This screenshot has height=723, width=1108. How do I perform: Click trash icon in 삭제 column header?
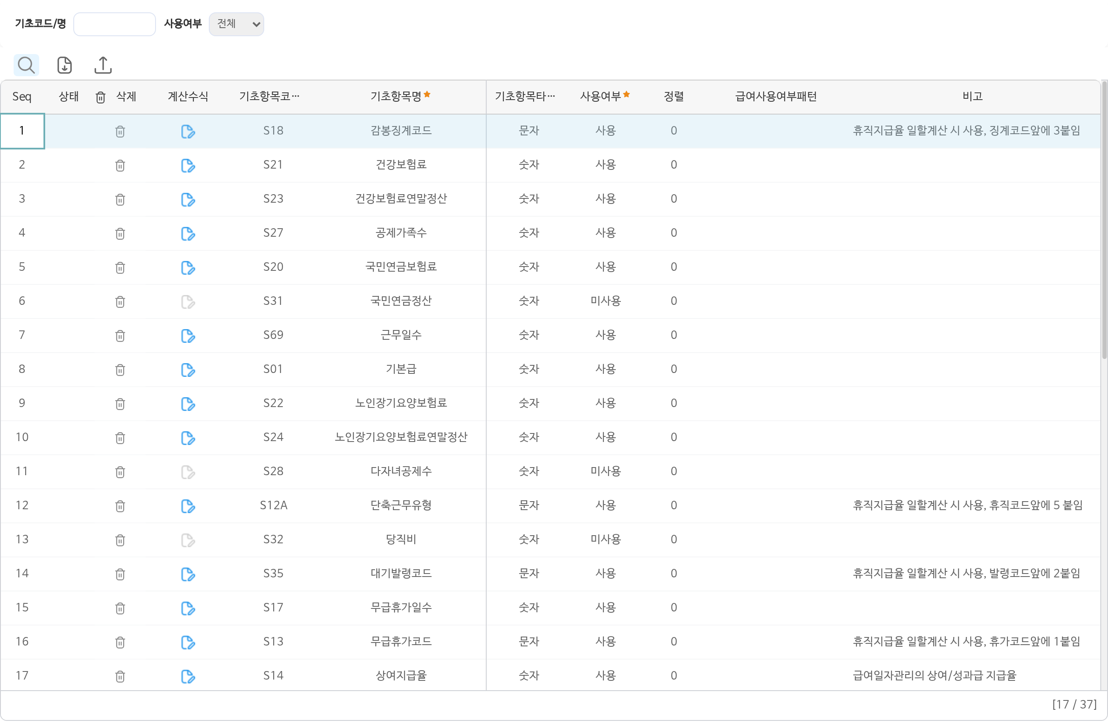tap(101, 97)
